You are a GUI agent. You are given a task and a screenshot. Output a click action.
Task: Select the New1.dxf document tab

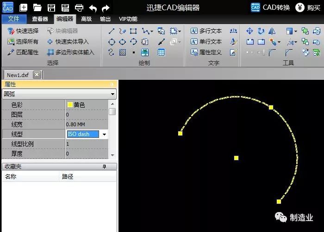pos(18,75)
